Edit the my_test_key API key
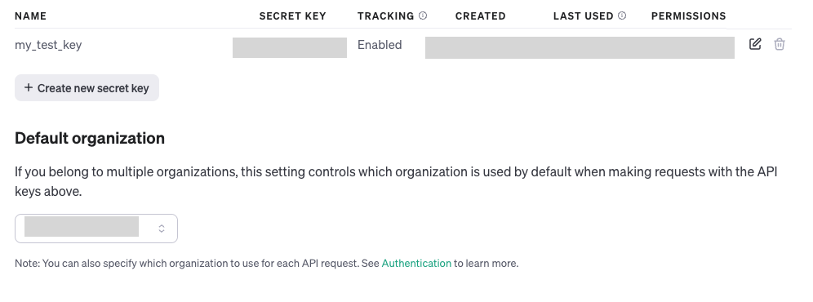Screen dimensions: 813x302 tap(755, 44)
